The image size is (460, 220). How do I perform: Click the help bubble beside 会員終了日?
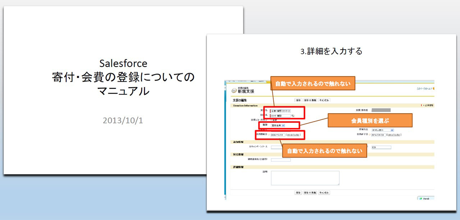click(x=369, y=134)
